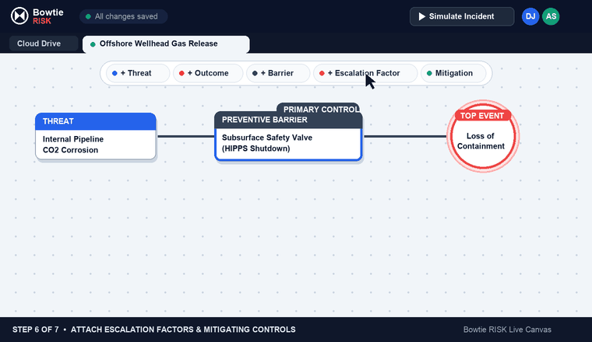
Task: Open the AS collaborator avatar
Action: click(x=551, y=16)
